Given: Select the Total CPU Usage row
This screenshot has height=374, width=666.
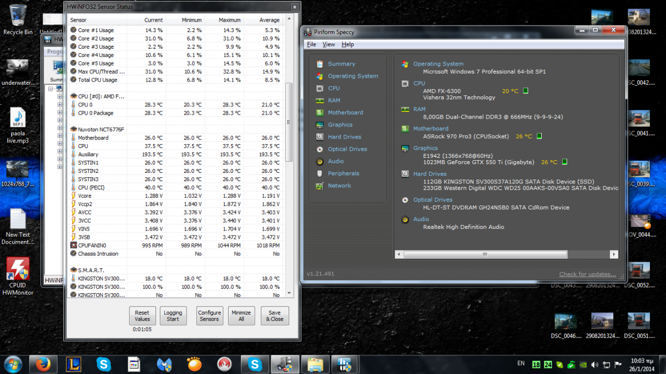Looking at the screenshot, I should [x=176, y=80].
